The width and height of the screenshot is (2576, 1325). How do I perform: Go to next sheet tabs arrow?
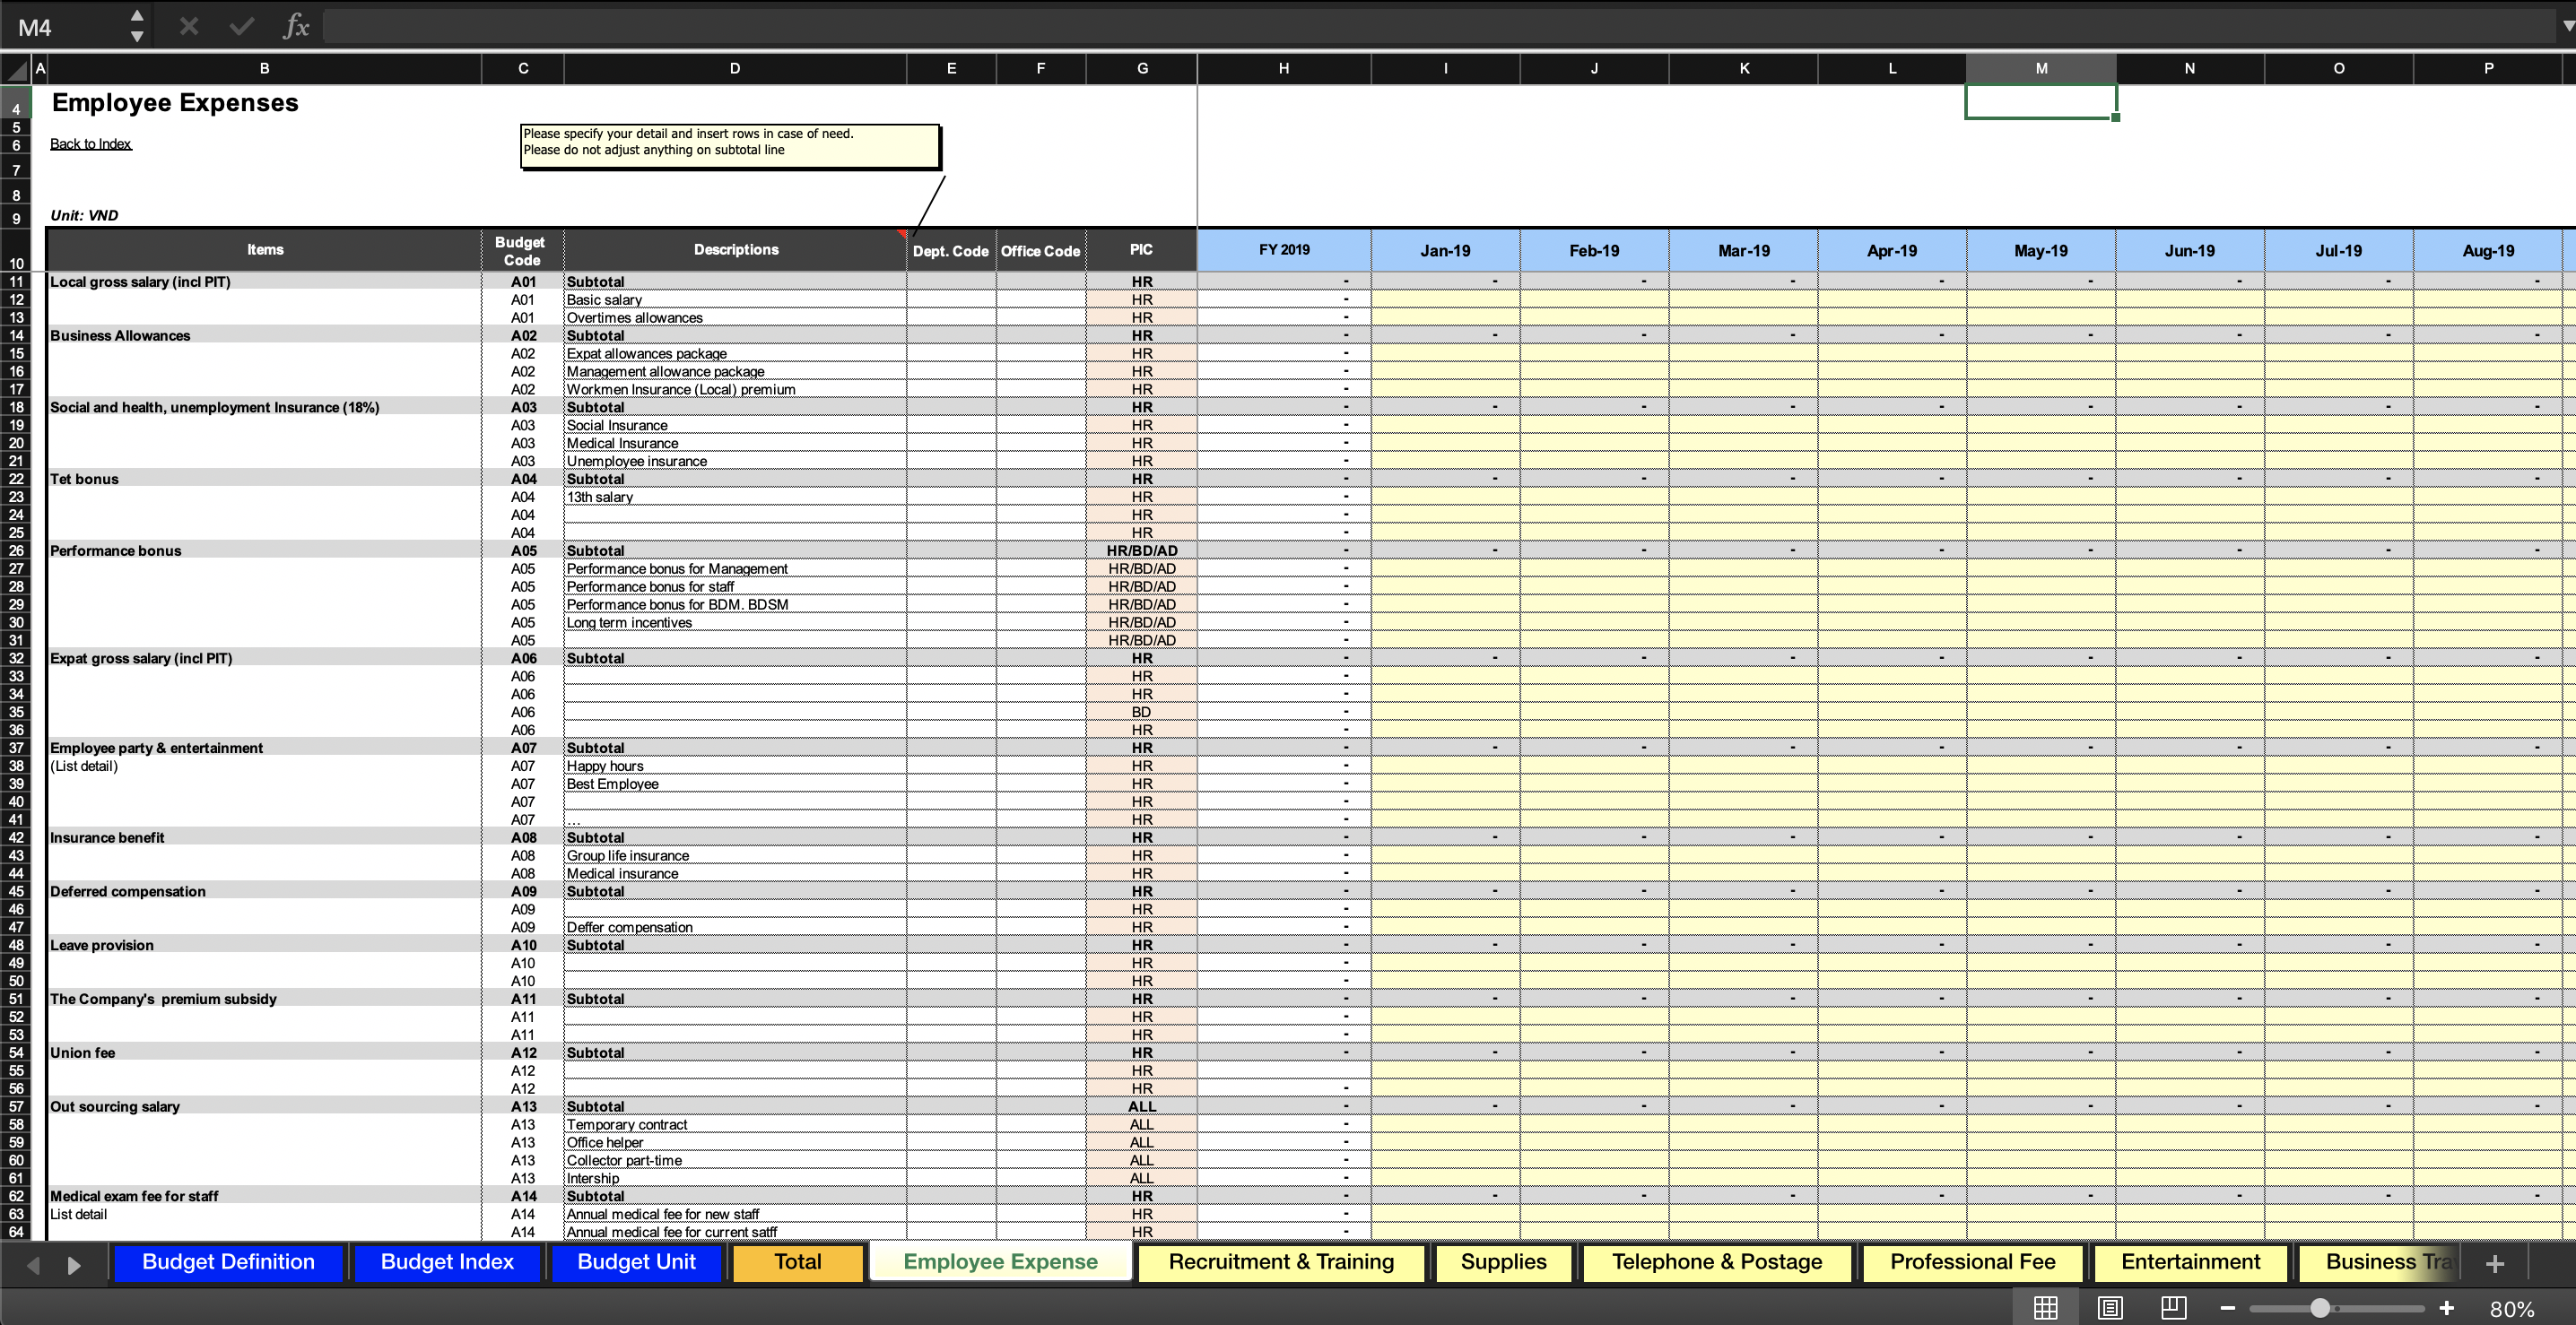coord(74,1265)
